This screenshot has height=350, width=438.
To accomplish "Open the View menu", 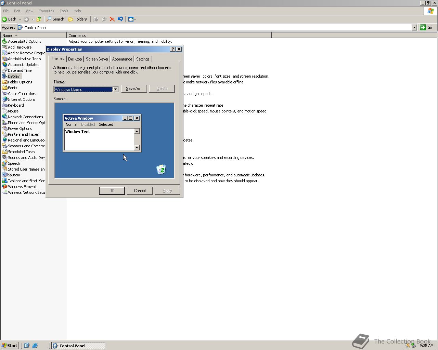I will pyautogui.click(x=29, y=11).
